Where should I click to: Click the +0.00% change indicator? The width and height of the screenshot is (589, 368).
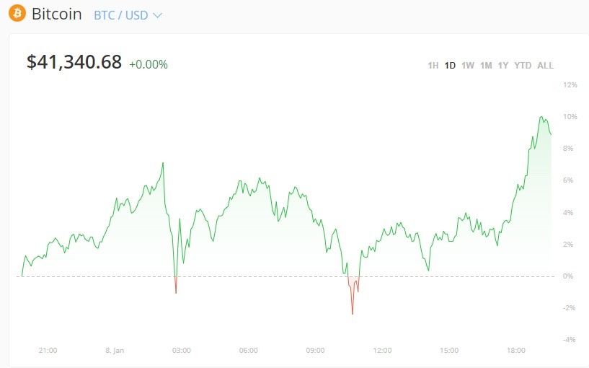pos(149,65)
